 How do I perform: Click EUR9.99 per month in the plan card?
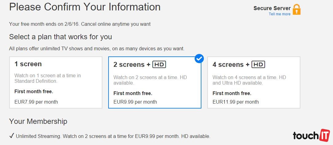135,102
